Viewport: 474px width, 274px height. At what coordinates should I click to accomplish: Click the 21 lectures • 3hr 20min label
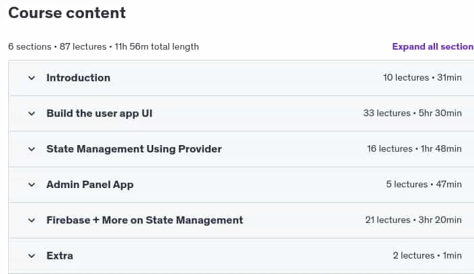tap(413, 220)
